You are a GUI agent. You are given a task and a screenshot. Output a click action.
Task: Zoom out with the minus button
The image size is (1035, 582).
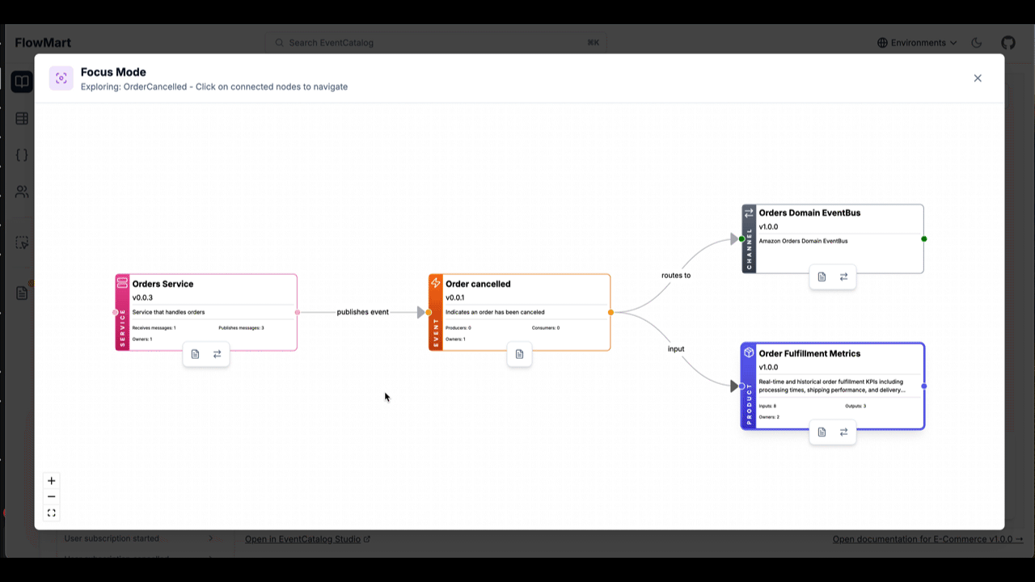tap(52, 497)
